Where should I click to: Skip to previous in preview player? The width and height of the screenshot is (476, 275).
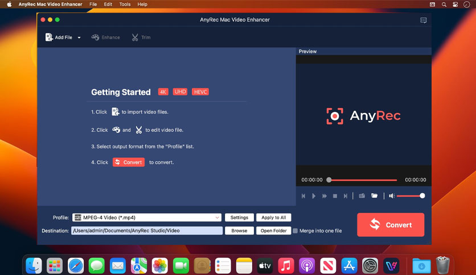pyautogui.click(x=303, y=196)
